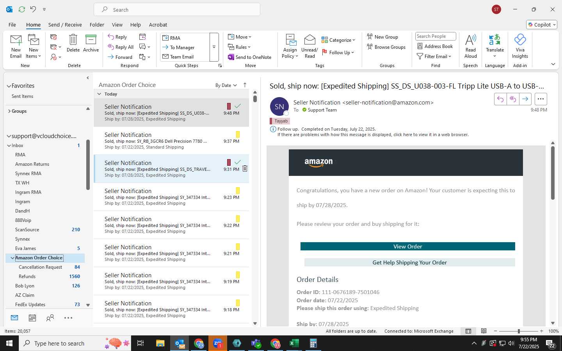Image resolution: width=562 pixels, height=351 pixels.
Task: Open Viva Insights add-in
Action: pyautogui.click(x=520, y=46)
